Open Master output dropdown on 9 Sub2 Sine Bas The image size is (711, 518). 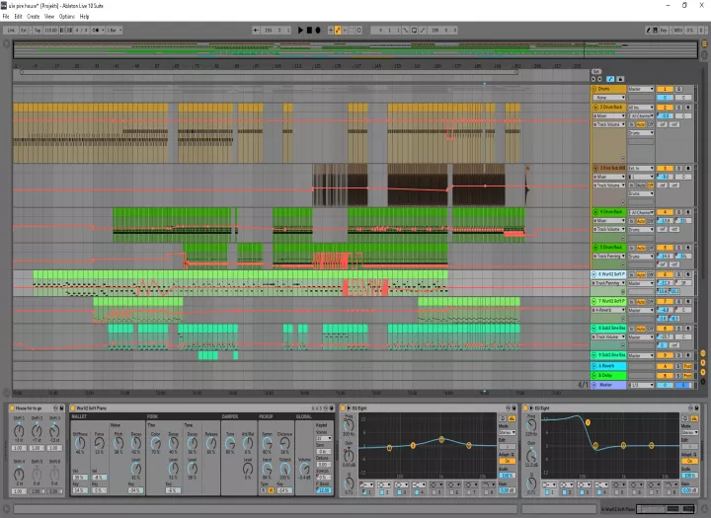pyautogui.click(x=641, y=355)
